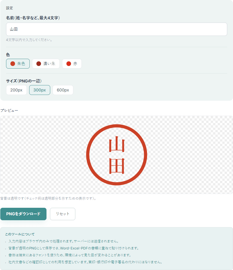Click the PNGをダウンロード button
Image resolution: width=233 pixels, height=270 pixels.
click(x=23, y=214)
